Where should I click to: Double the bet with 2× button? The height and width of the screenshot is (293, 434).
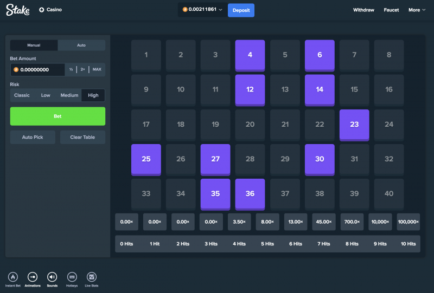82,69
